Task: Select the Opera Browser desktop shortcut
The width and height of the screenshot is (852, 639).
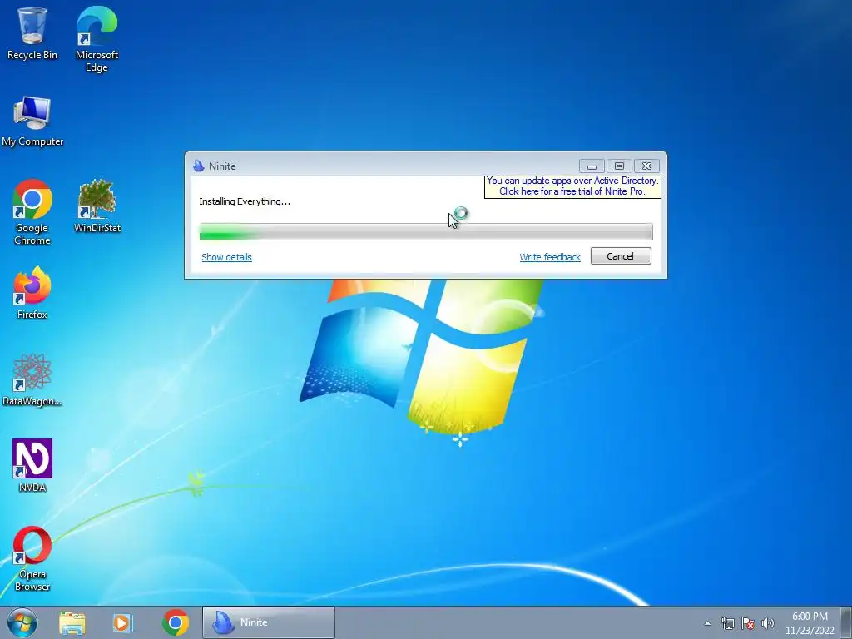Action: pyautogui.click(x=32, y=558)
